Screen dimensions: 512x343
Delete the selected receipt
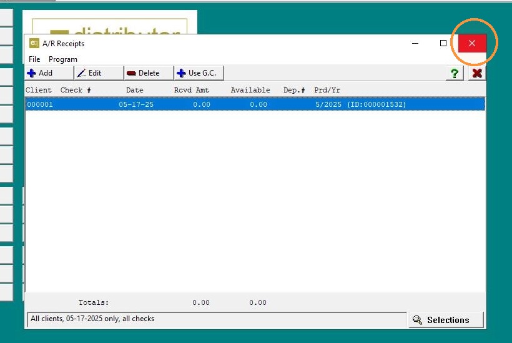(149, 73)
